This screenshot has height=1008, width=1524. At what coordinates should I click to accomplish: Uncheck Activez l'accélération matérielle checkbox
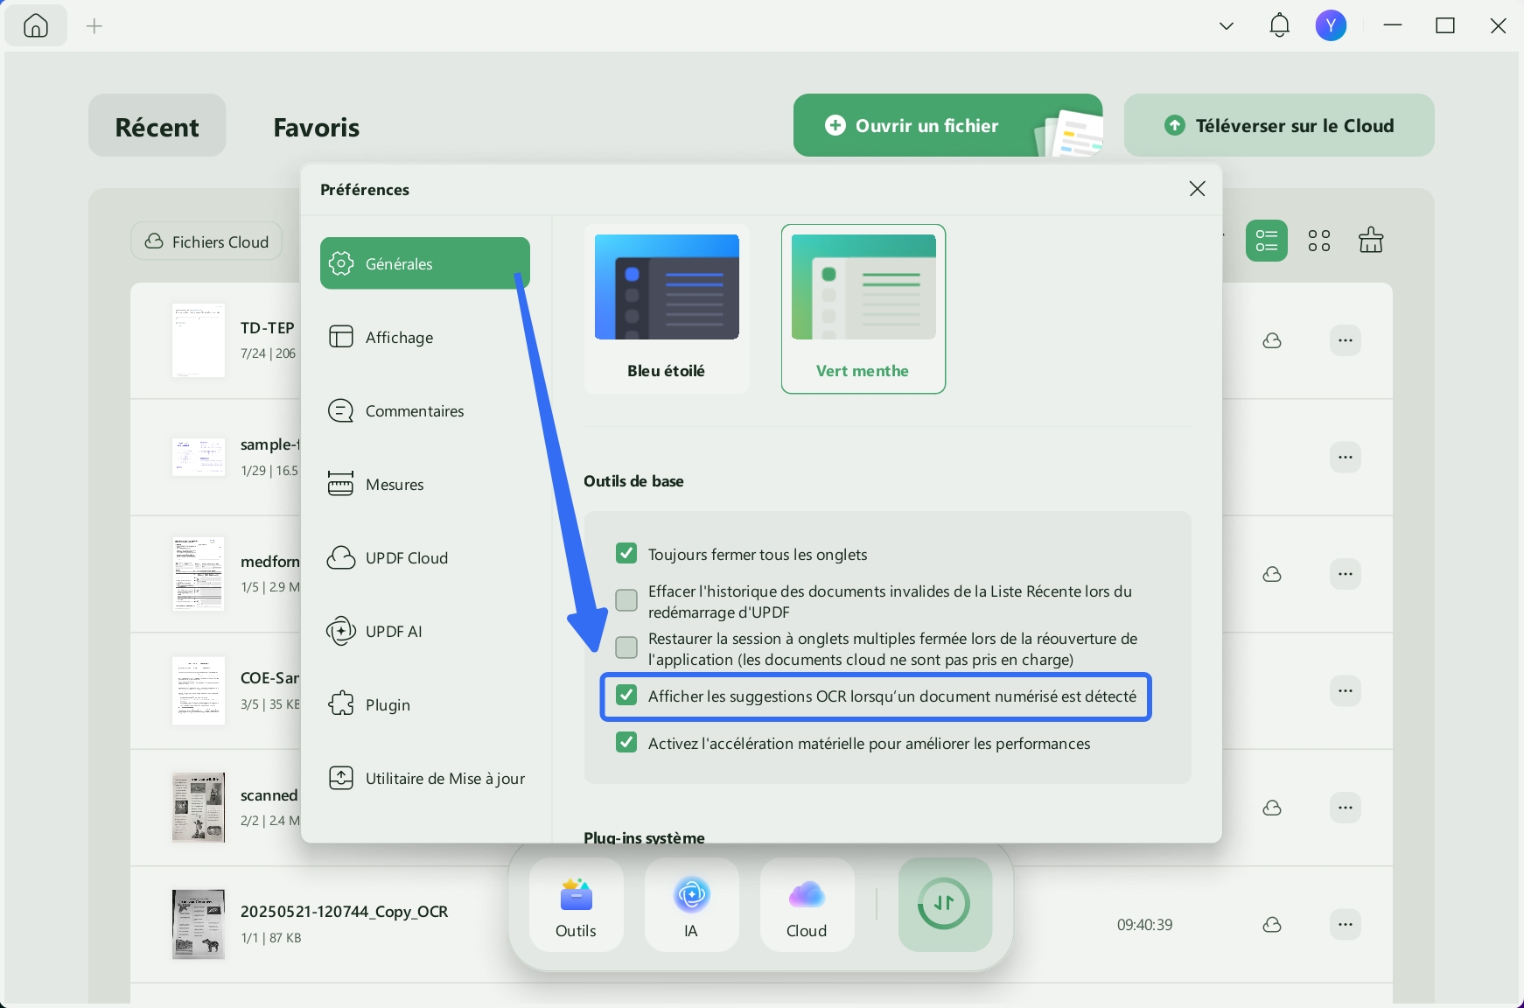[x=626, y=742]
